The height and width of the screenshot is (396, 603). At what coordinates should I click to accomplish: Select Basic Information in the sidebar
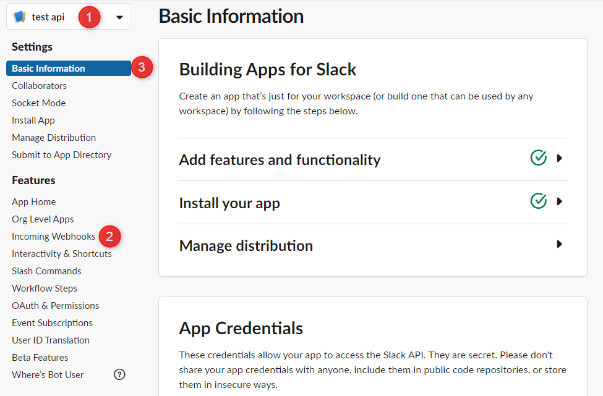pos(69,69)
